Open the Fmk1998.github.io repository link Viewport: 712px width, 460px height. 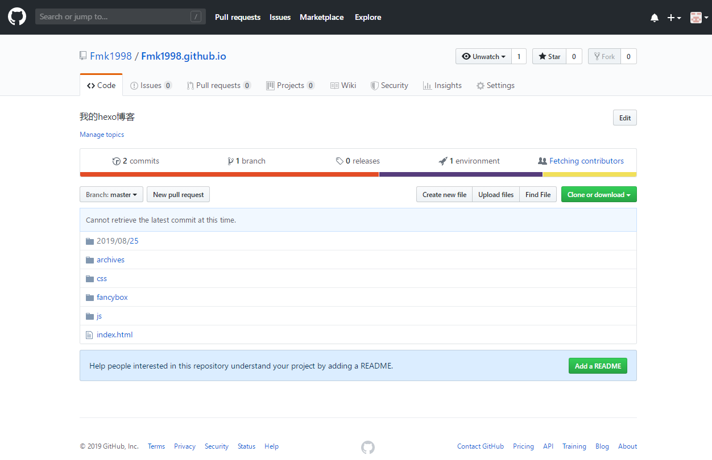click(x=184, y=56)
